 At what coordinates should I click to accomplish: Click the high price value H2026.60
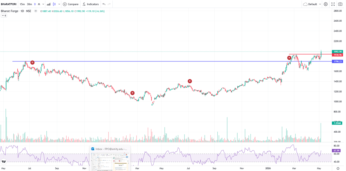[57, 11]
